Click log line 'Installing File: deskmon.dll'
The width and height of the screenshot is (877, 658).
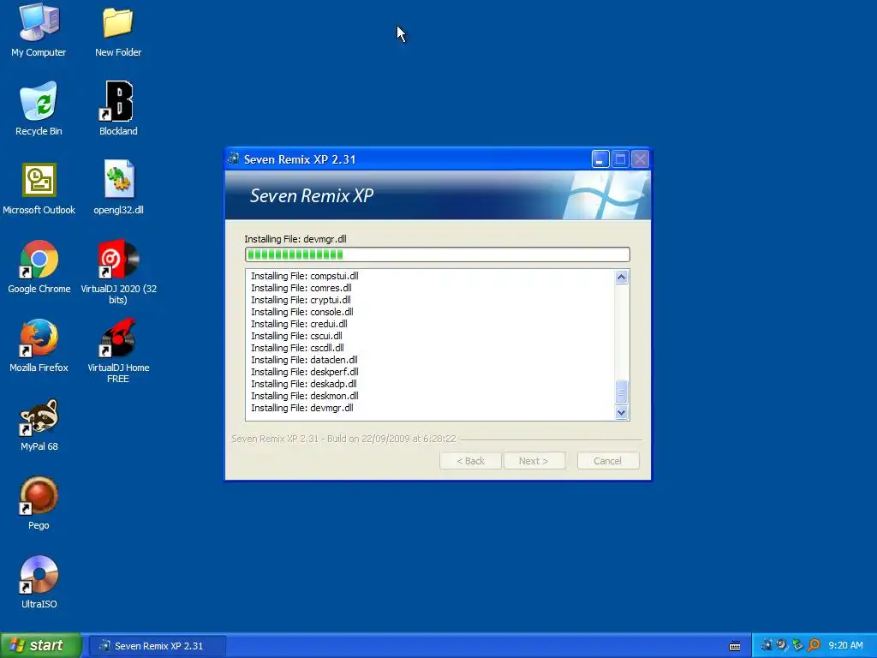coord(304,396)
